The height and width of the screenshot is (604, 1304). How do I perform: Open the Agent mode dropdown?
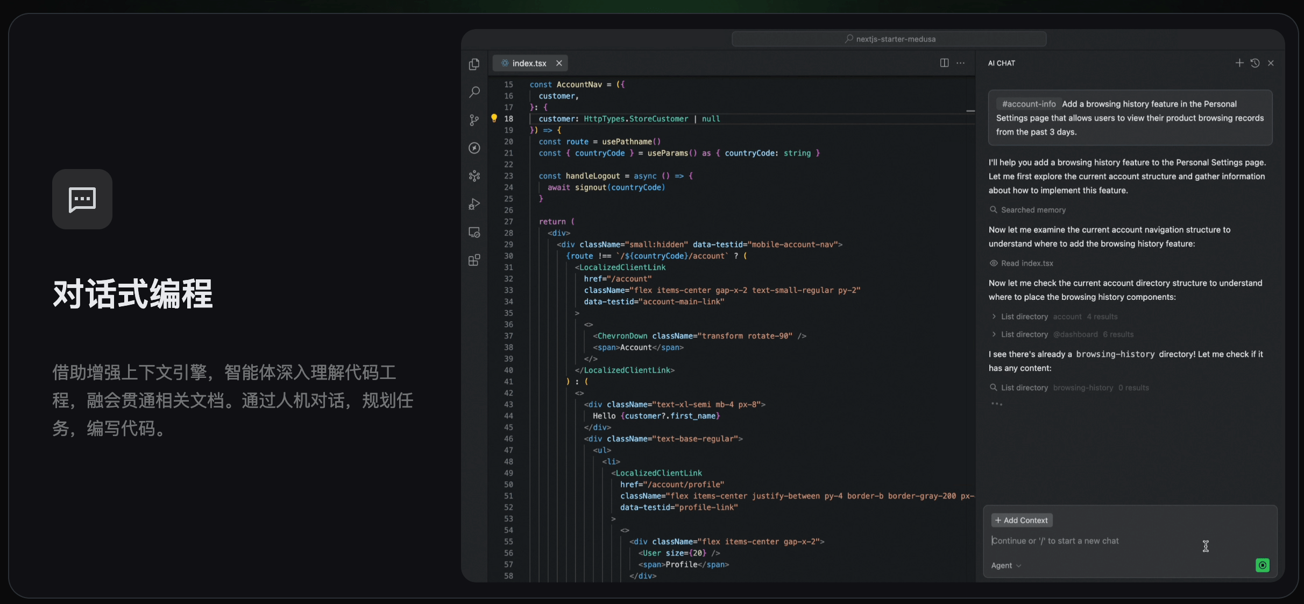pos(1005,565)
